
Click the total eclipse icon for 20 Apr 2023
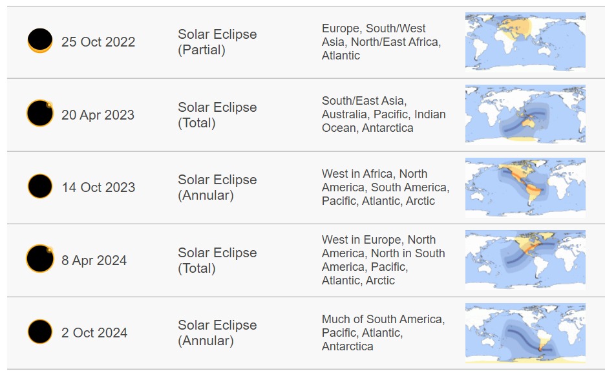(x=40, y=113)
